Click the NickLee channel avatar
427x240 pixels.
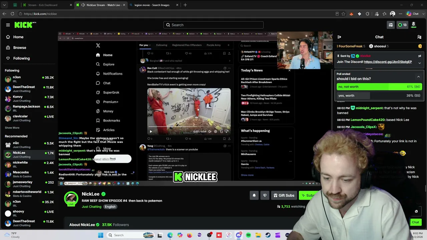[x=71, y=198]
